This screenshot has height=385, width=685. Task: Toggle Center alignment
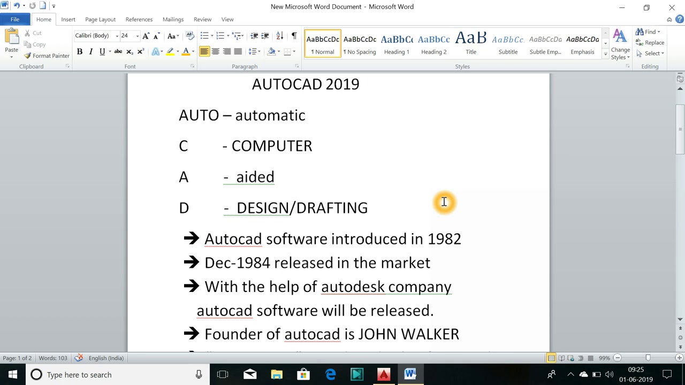point(215,51)
